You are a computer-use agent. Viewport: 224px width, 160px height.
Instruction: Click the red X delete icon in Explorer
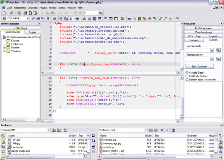click(x=162, y=130)
